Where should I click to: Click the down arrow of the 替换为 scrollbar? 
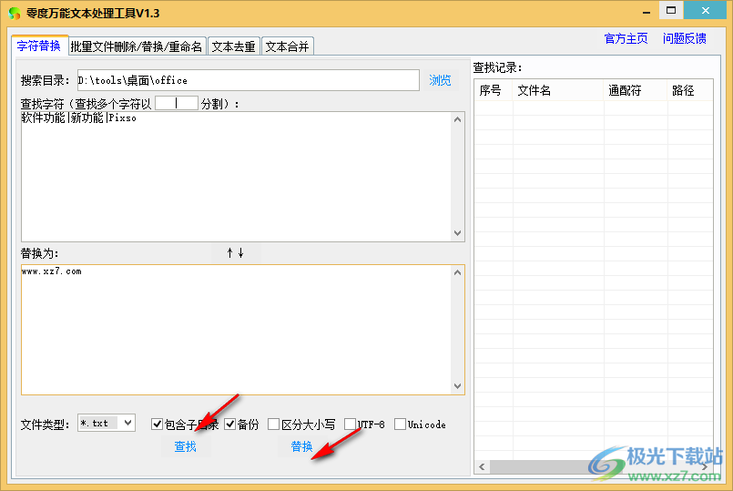[x=458, y=386]
